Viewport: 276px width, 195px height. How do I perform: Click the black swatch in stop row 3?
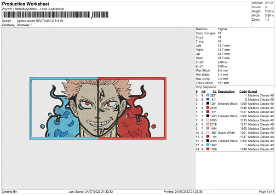[x=208, y=103]
